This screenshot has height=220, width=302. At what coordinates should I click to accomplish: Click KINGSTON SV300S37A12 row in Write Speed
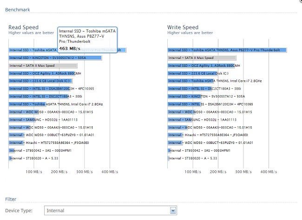[x=206, y=96]
